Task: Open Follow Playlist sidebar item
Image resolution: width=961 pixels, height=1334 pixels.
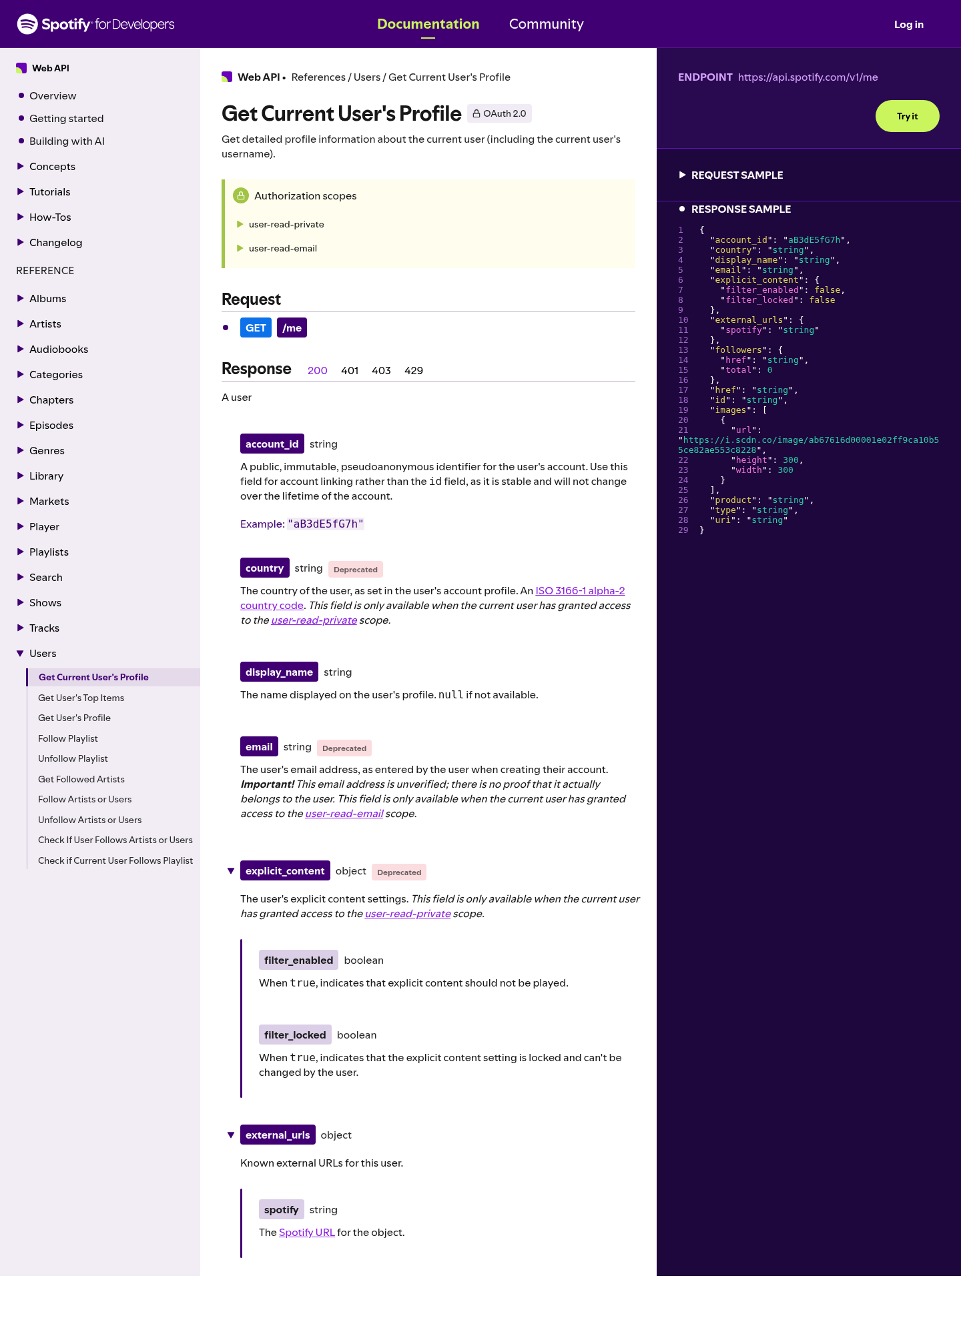Action: coord(68,738)
